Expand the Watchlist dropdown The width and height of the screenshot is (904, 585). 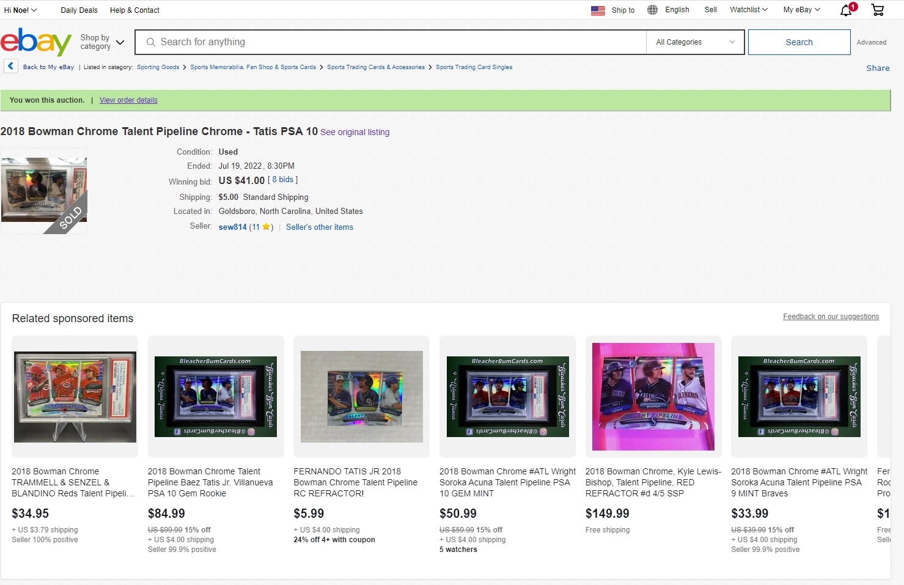click(749, 10)
